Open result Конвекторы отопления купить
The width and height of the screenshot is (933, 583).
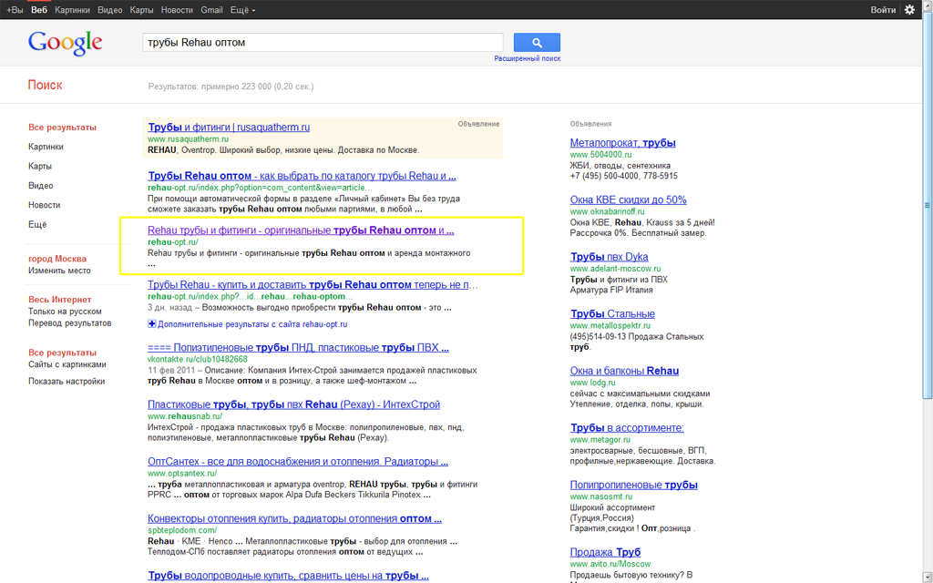[x=294, y=518]
